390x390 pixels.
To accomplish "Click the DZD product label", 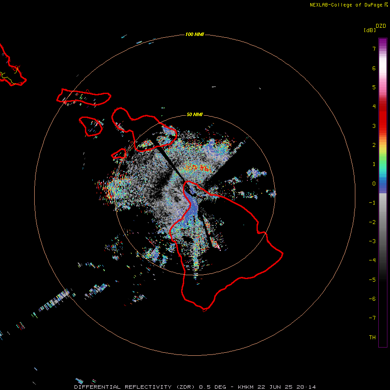I will tap(381, 26).
